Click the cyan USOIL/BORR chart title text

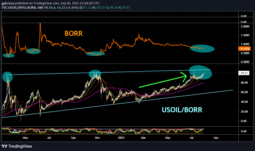pos(182,110)
